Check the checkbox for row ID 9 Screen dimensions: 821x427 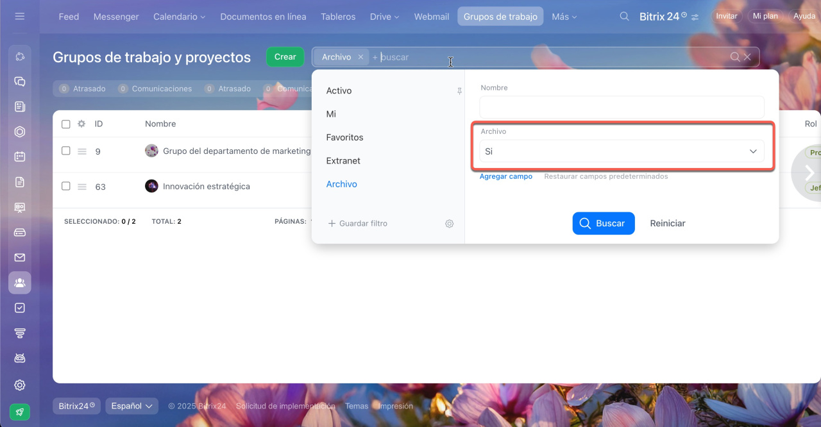[66, 151]
